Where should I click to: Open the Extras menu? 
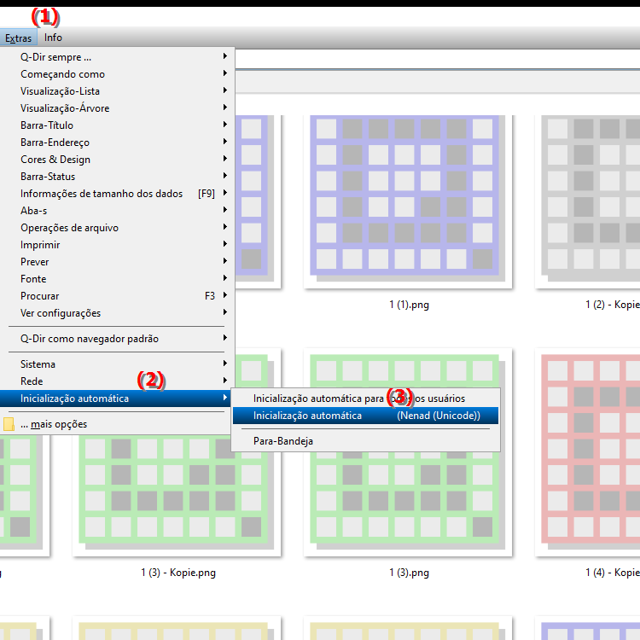click(19, 38)
